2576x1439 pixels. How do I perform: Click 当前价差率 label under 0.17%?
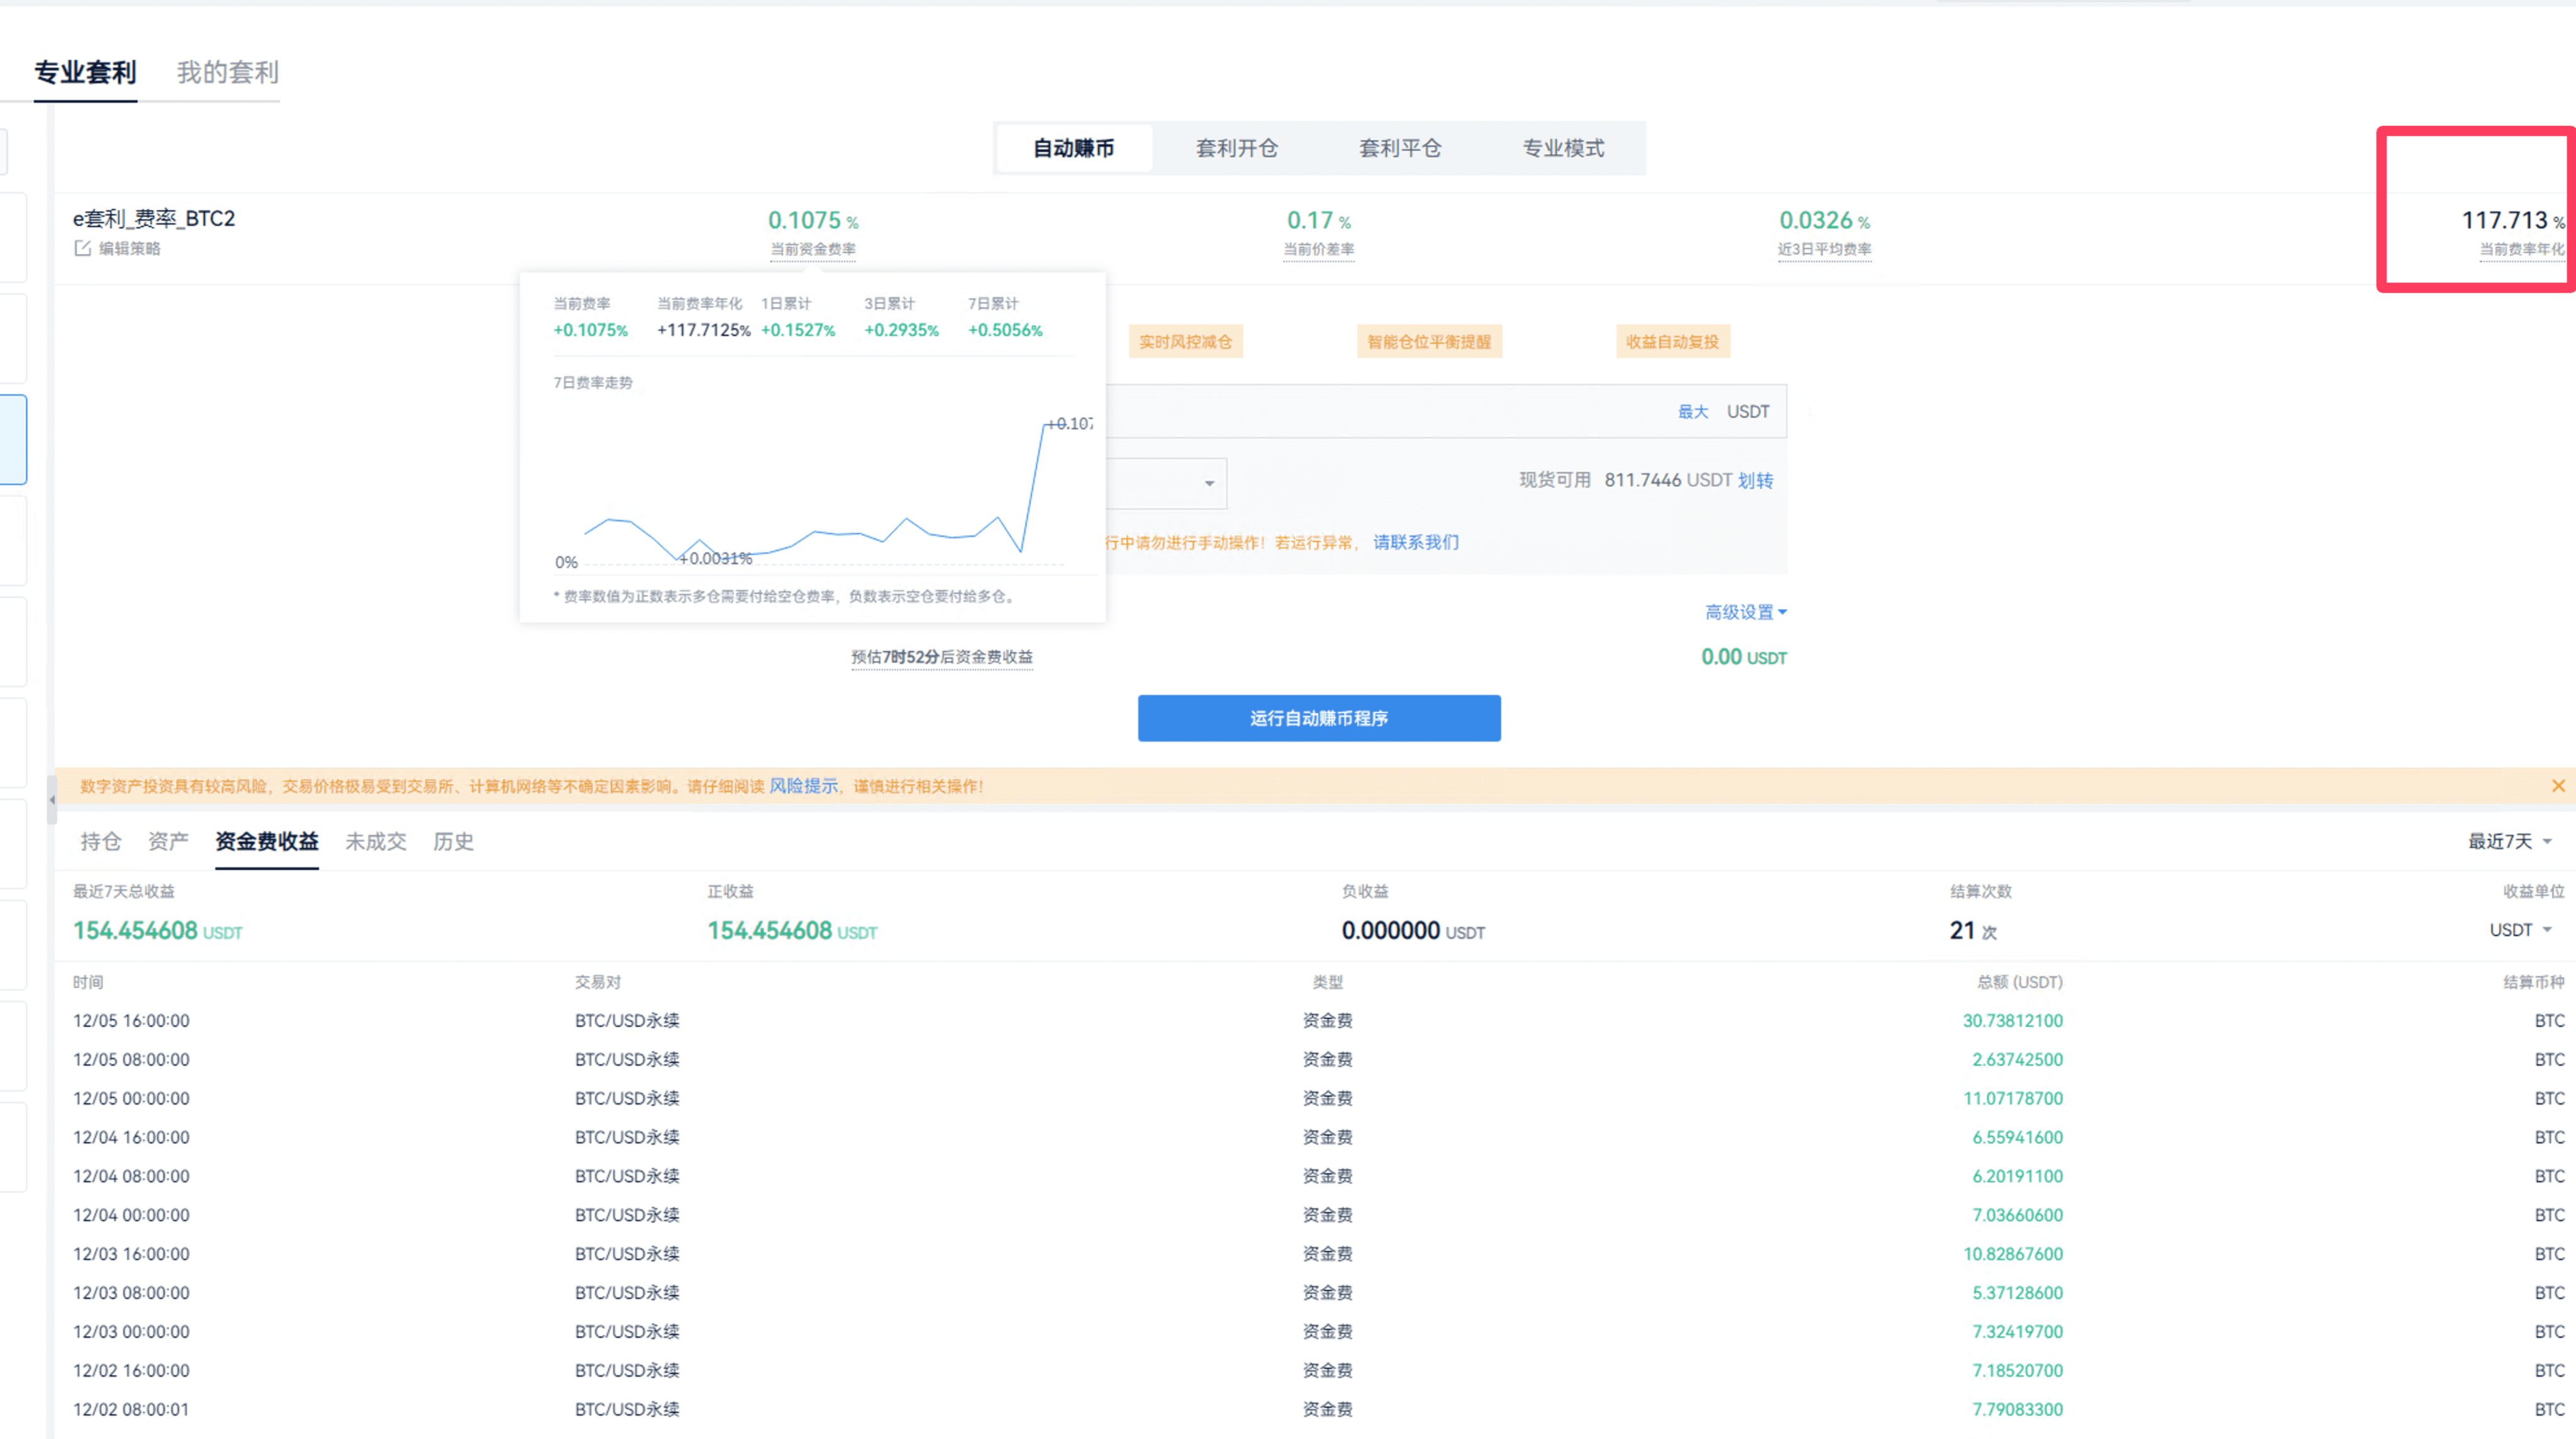1319,249
